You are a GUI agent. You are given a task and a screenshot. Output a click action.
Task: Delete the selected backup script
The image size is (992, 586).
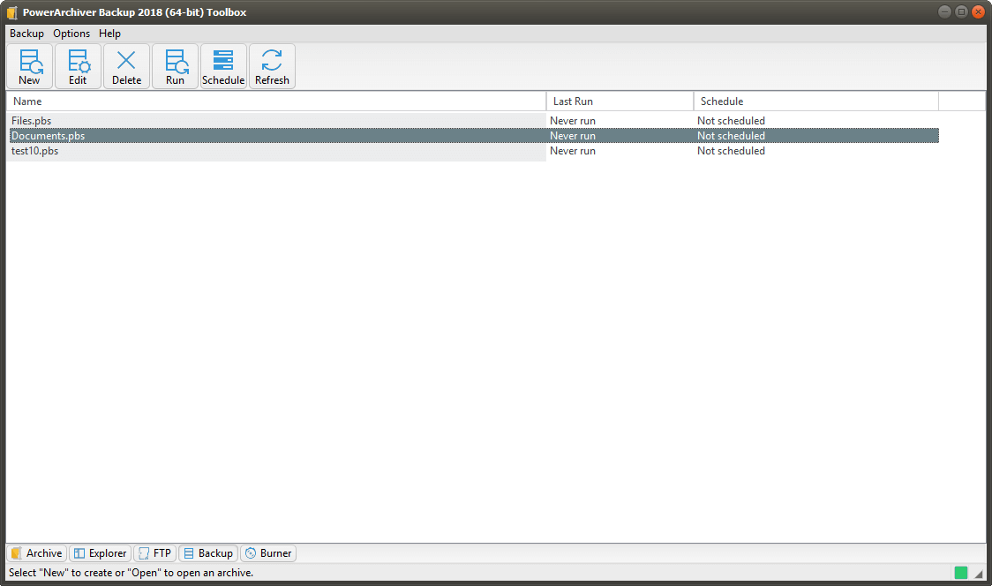pyautogui.click(x=126, y=66)
